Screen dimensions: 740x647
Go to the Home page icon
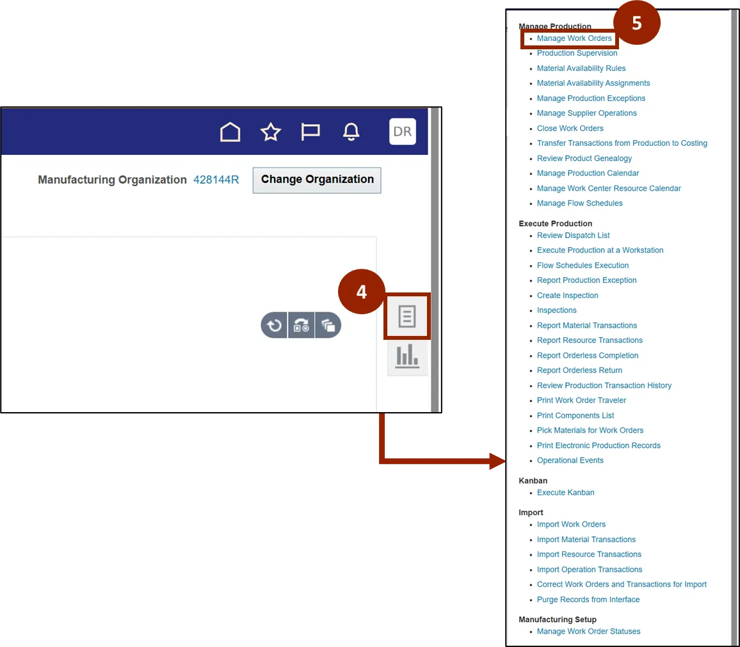coord(230,132)
